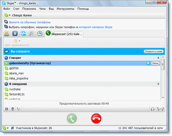Image resolution: width=172 pixels, height=136 pixels.
Task: Open интернет-магазине Skype link
Action: coord(95,27)
